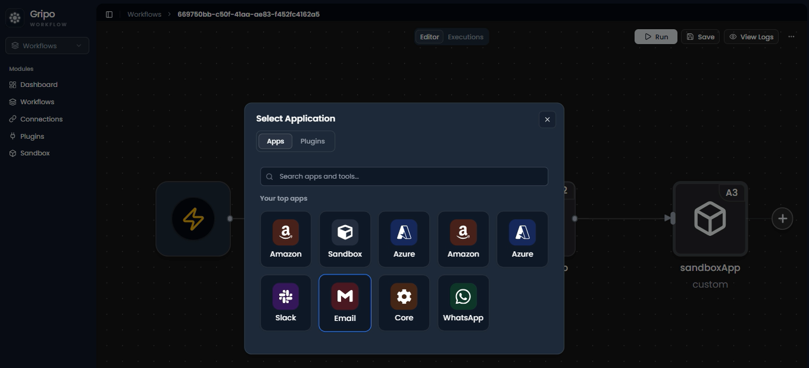Pick the Azure tile above the empty slot
This screenshot has height=368, width=809.
click(x=523, y=239)
